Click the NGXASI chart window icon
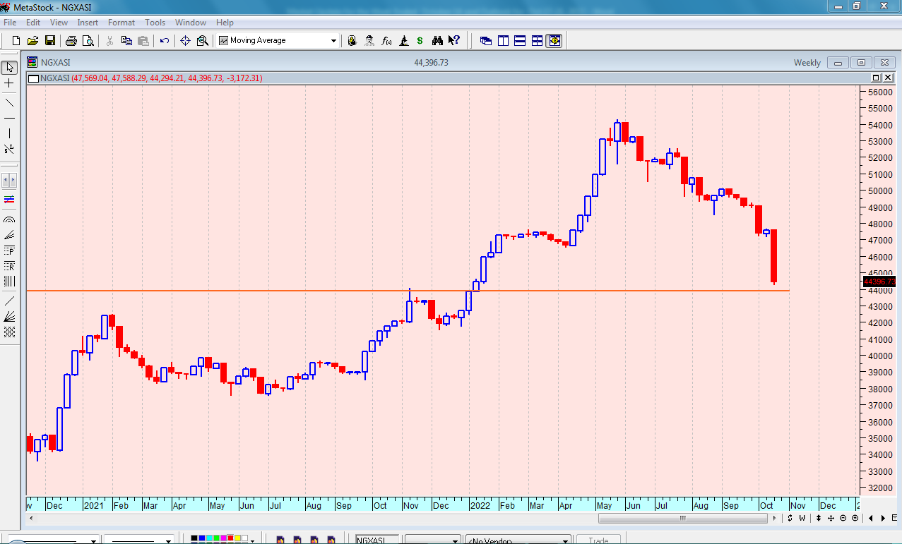 coord(32,63)
